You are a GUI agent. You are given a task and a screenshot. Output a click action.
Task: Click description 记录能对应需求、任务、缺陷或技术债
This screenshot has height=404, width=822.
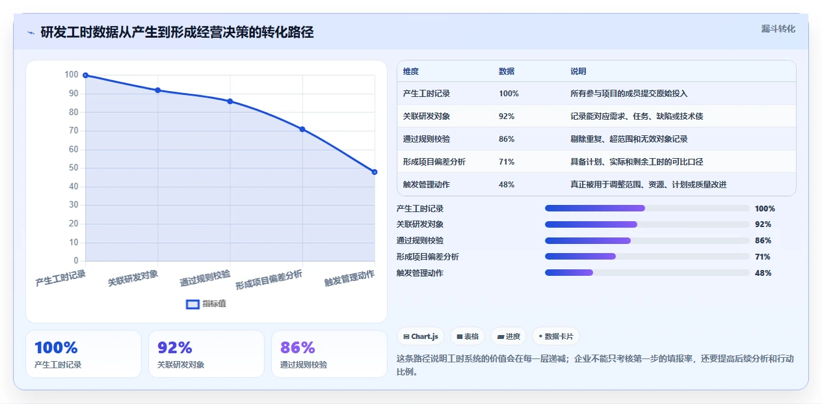(637, 116)
